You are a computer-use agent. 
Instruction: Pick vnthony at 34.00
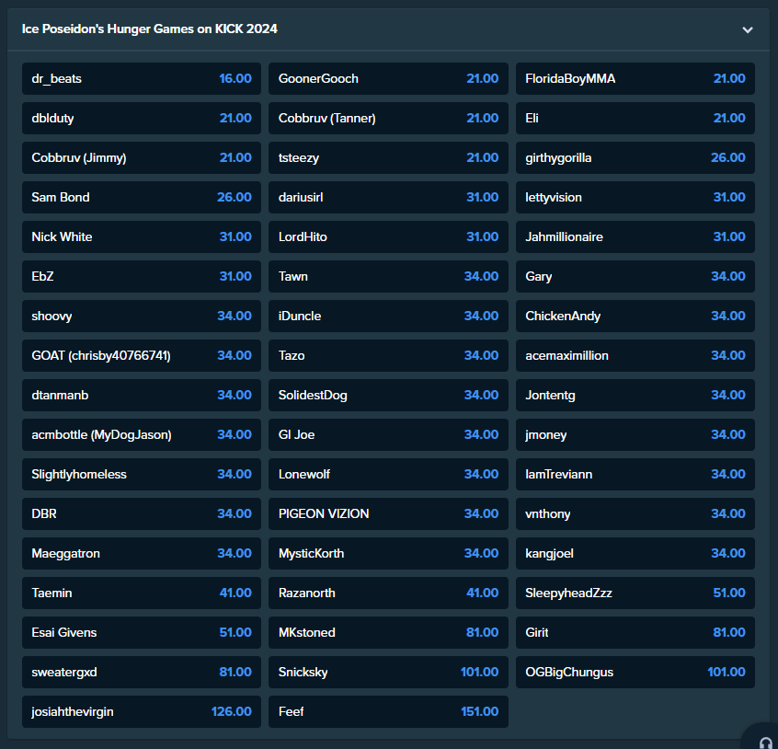point(635,513)
